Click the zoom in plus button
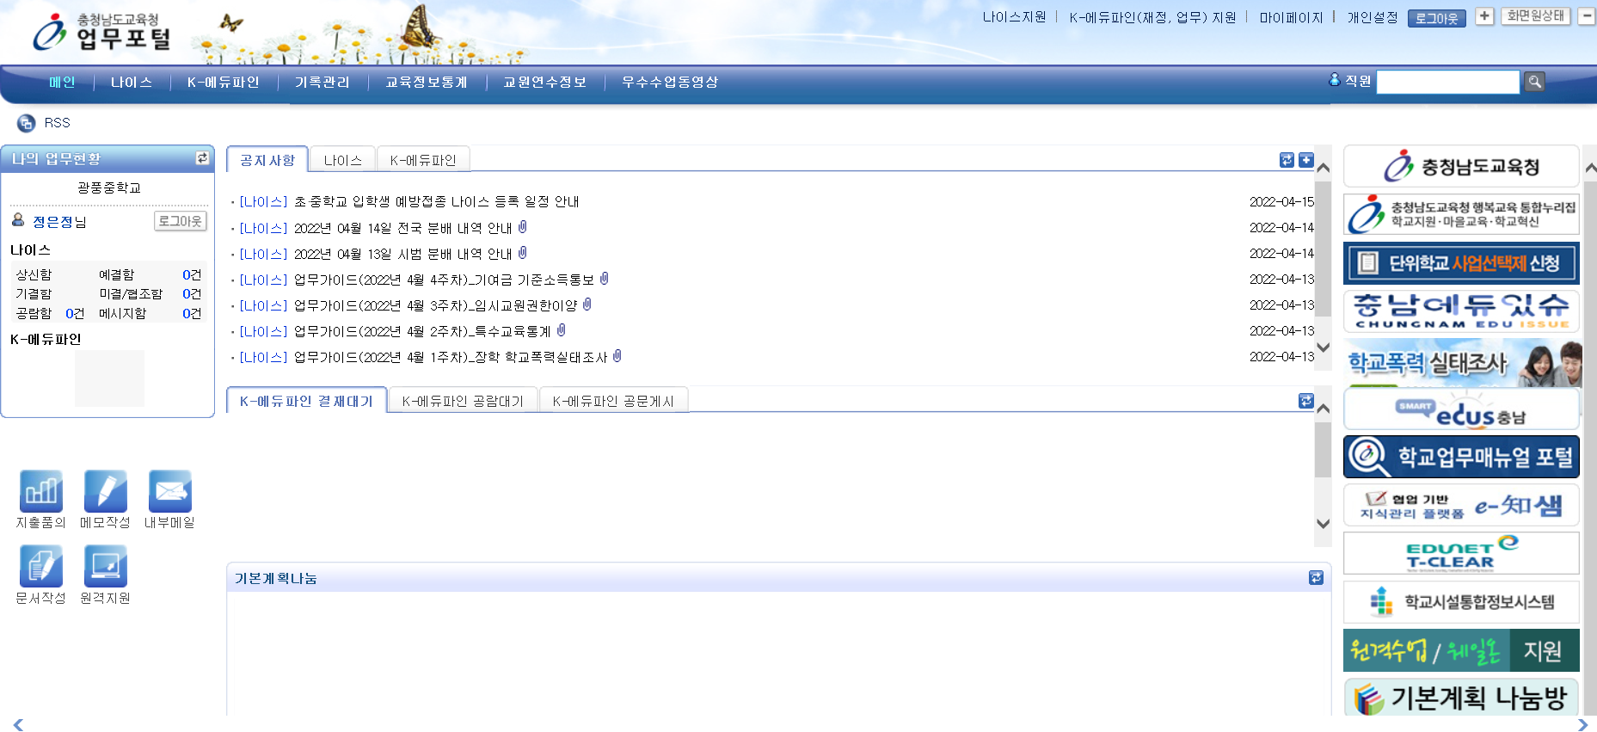The height and width of the screenshot is (732, 1597). pos(1484,16)
